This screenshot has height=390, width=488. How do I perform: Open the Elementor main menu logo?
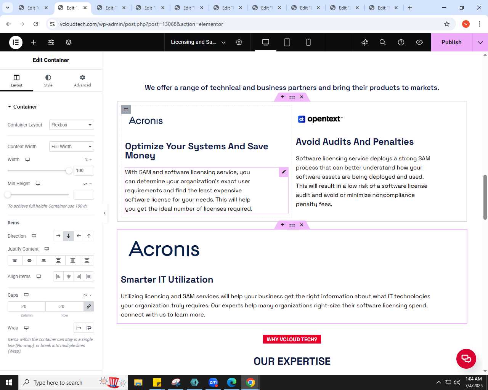16,42
